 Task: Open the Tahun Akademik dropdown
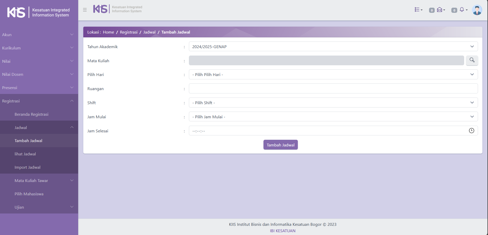[333, 47]
